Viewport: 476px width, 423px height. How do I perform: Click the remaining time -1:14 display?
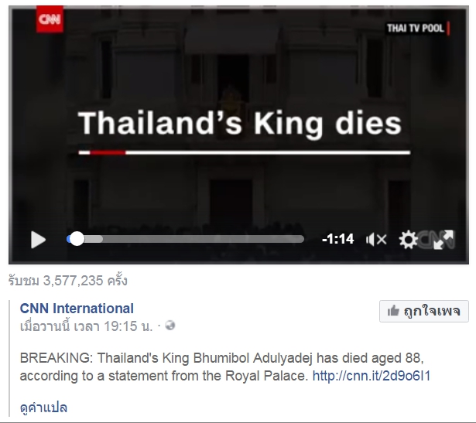pyautogui.click(x=337, y=239)
